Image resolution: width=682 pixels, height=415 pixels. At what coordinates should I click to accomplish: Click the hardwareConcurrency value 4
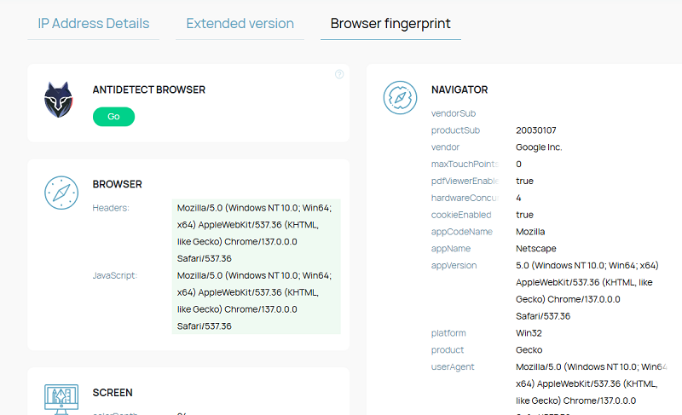[518, 199]
